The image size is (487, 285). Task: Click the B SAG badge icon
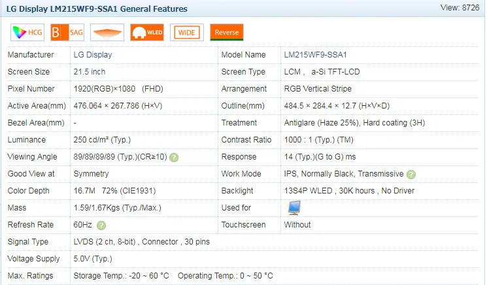pos(67,32)
